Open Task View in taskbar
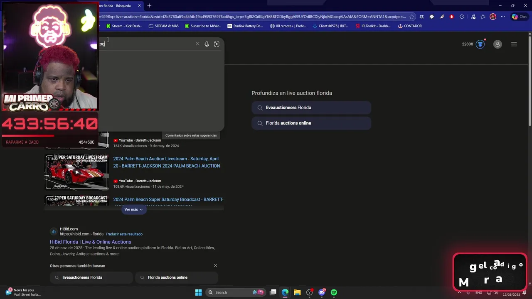This screenshot has height=299, width=532. pyautogui.click(x=273, y=292)
